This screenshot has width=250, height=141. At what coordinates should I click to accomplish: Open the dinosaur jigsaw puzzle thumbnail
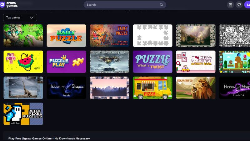[x=23, y=88]
